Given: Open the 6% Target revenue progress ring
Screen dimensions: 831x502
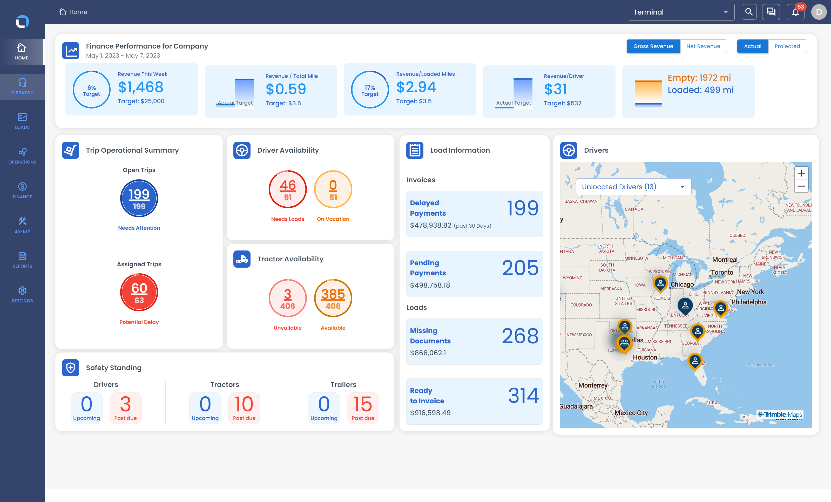Looking at the screenshot, I should pos(92,89).
